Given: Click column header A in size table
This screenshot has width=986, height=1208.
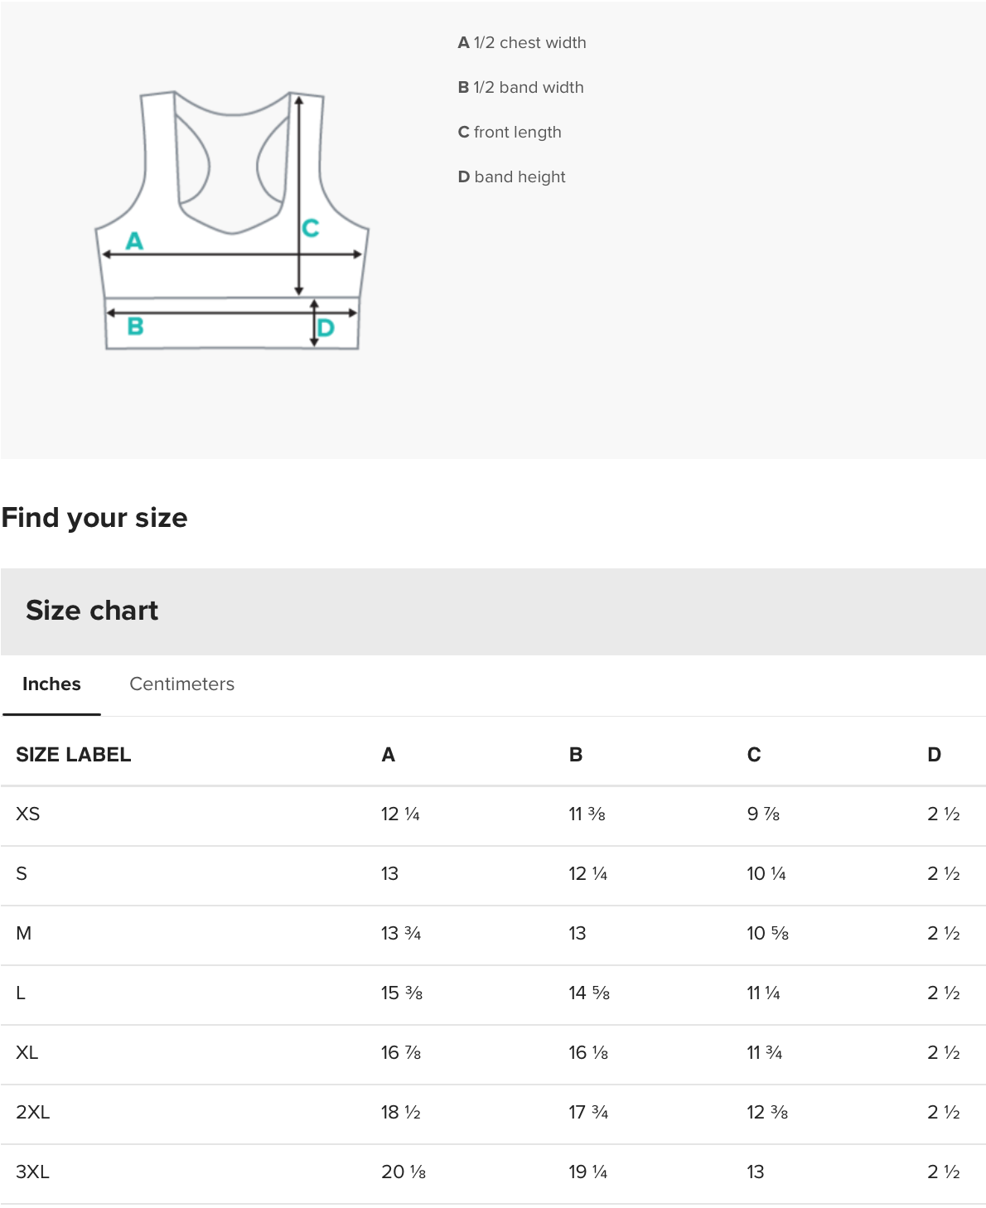Looking at the screenshot, I should (388, 755).
